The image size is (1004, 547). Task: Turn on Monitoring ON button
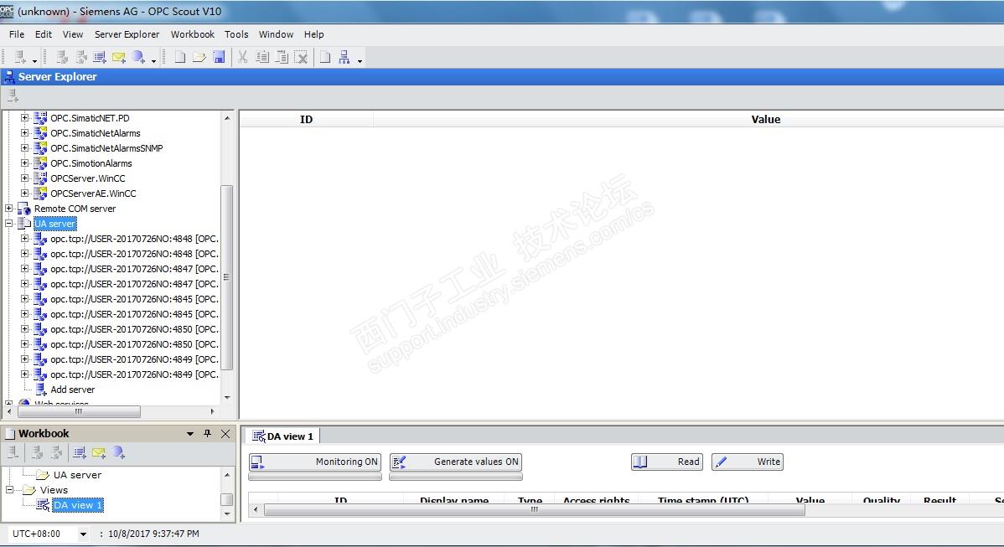[x=315, y=462]
